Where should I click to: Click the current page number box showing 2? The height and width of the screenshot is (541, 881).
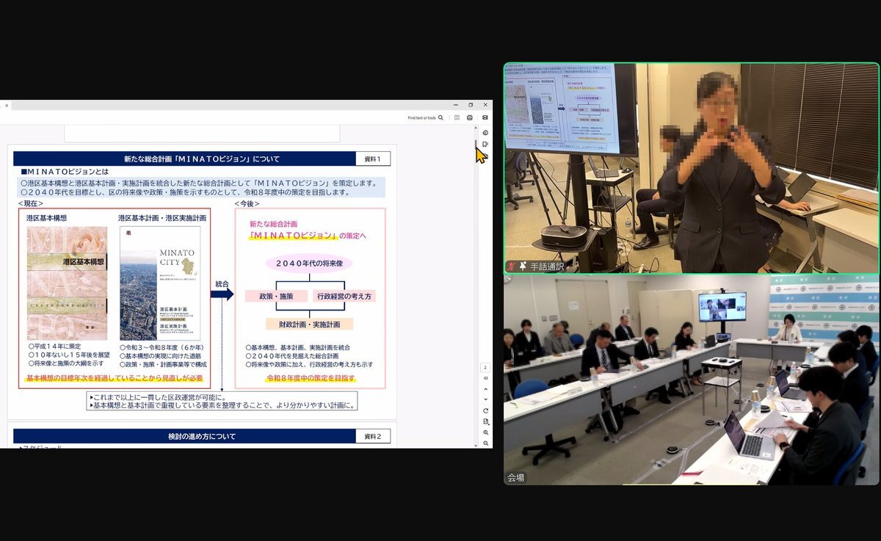click(485, 368)
